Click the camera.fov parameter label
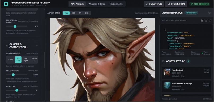The height and width of the screenshot is (102, 214). [33, 71]
